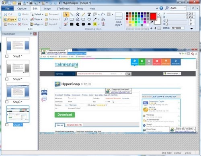Add a custom color with plus
This screenshot has width=201, height=156.
point(151,29)
